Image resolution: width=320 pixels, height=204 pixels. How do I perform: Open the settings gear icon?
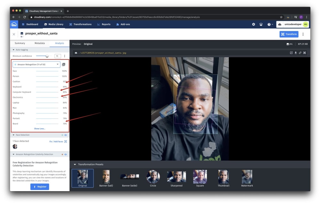coord(253,24)
